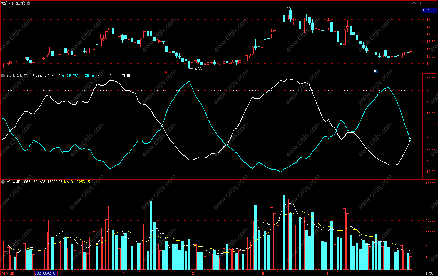Click the 18.00 price axis label
Image resolution: width=438 pixels, height=276 pixels.
coord(431,20)
